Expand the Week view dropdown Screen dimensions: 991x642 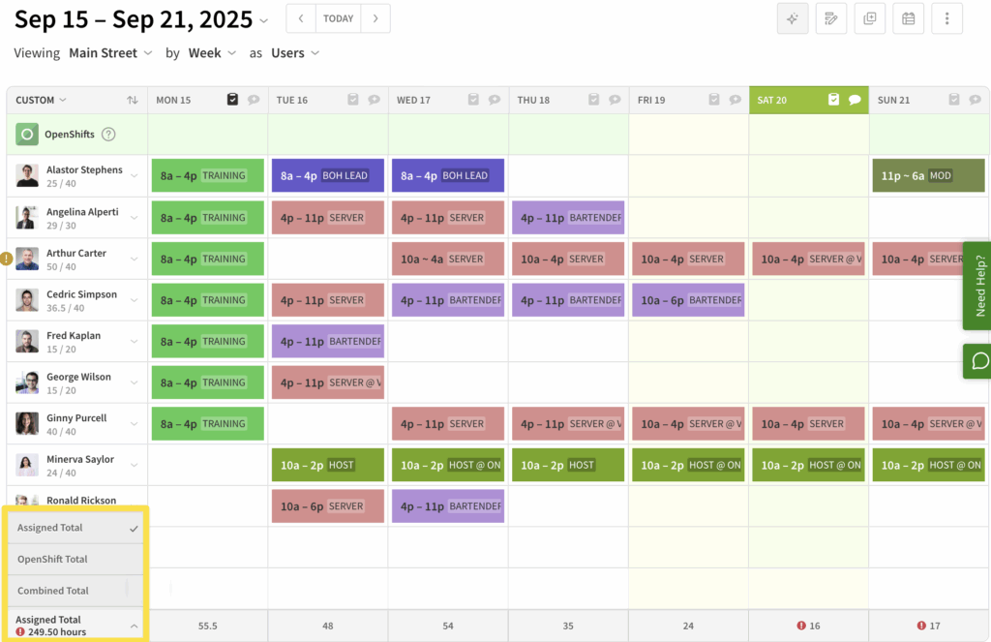(x=211, y=53)
